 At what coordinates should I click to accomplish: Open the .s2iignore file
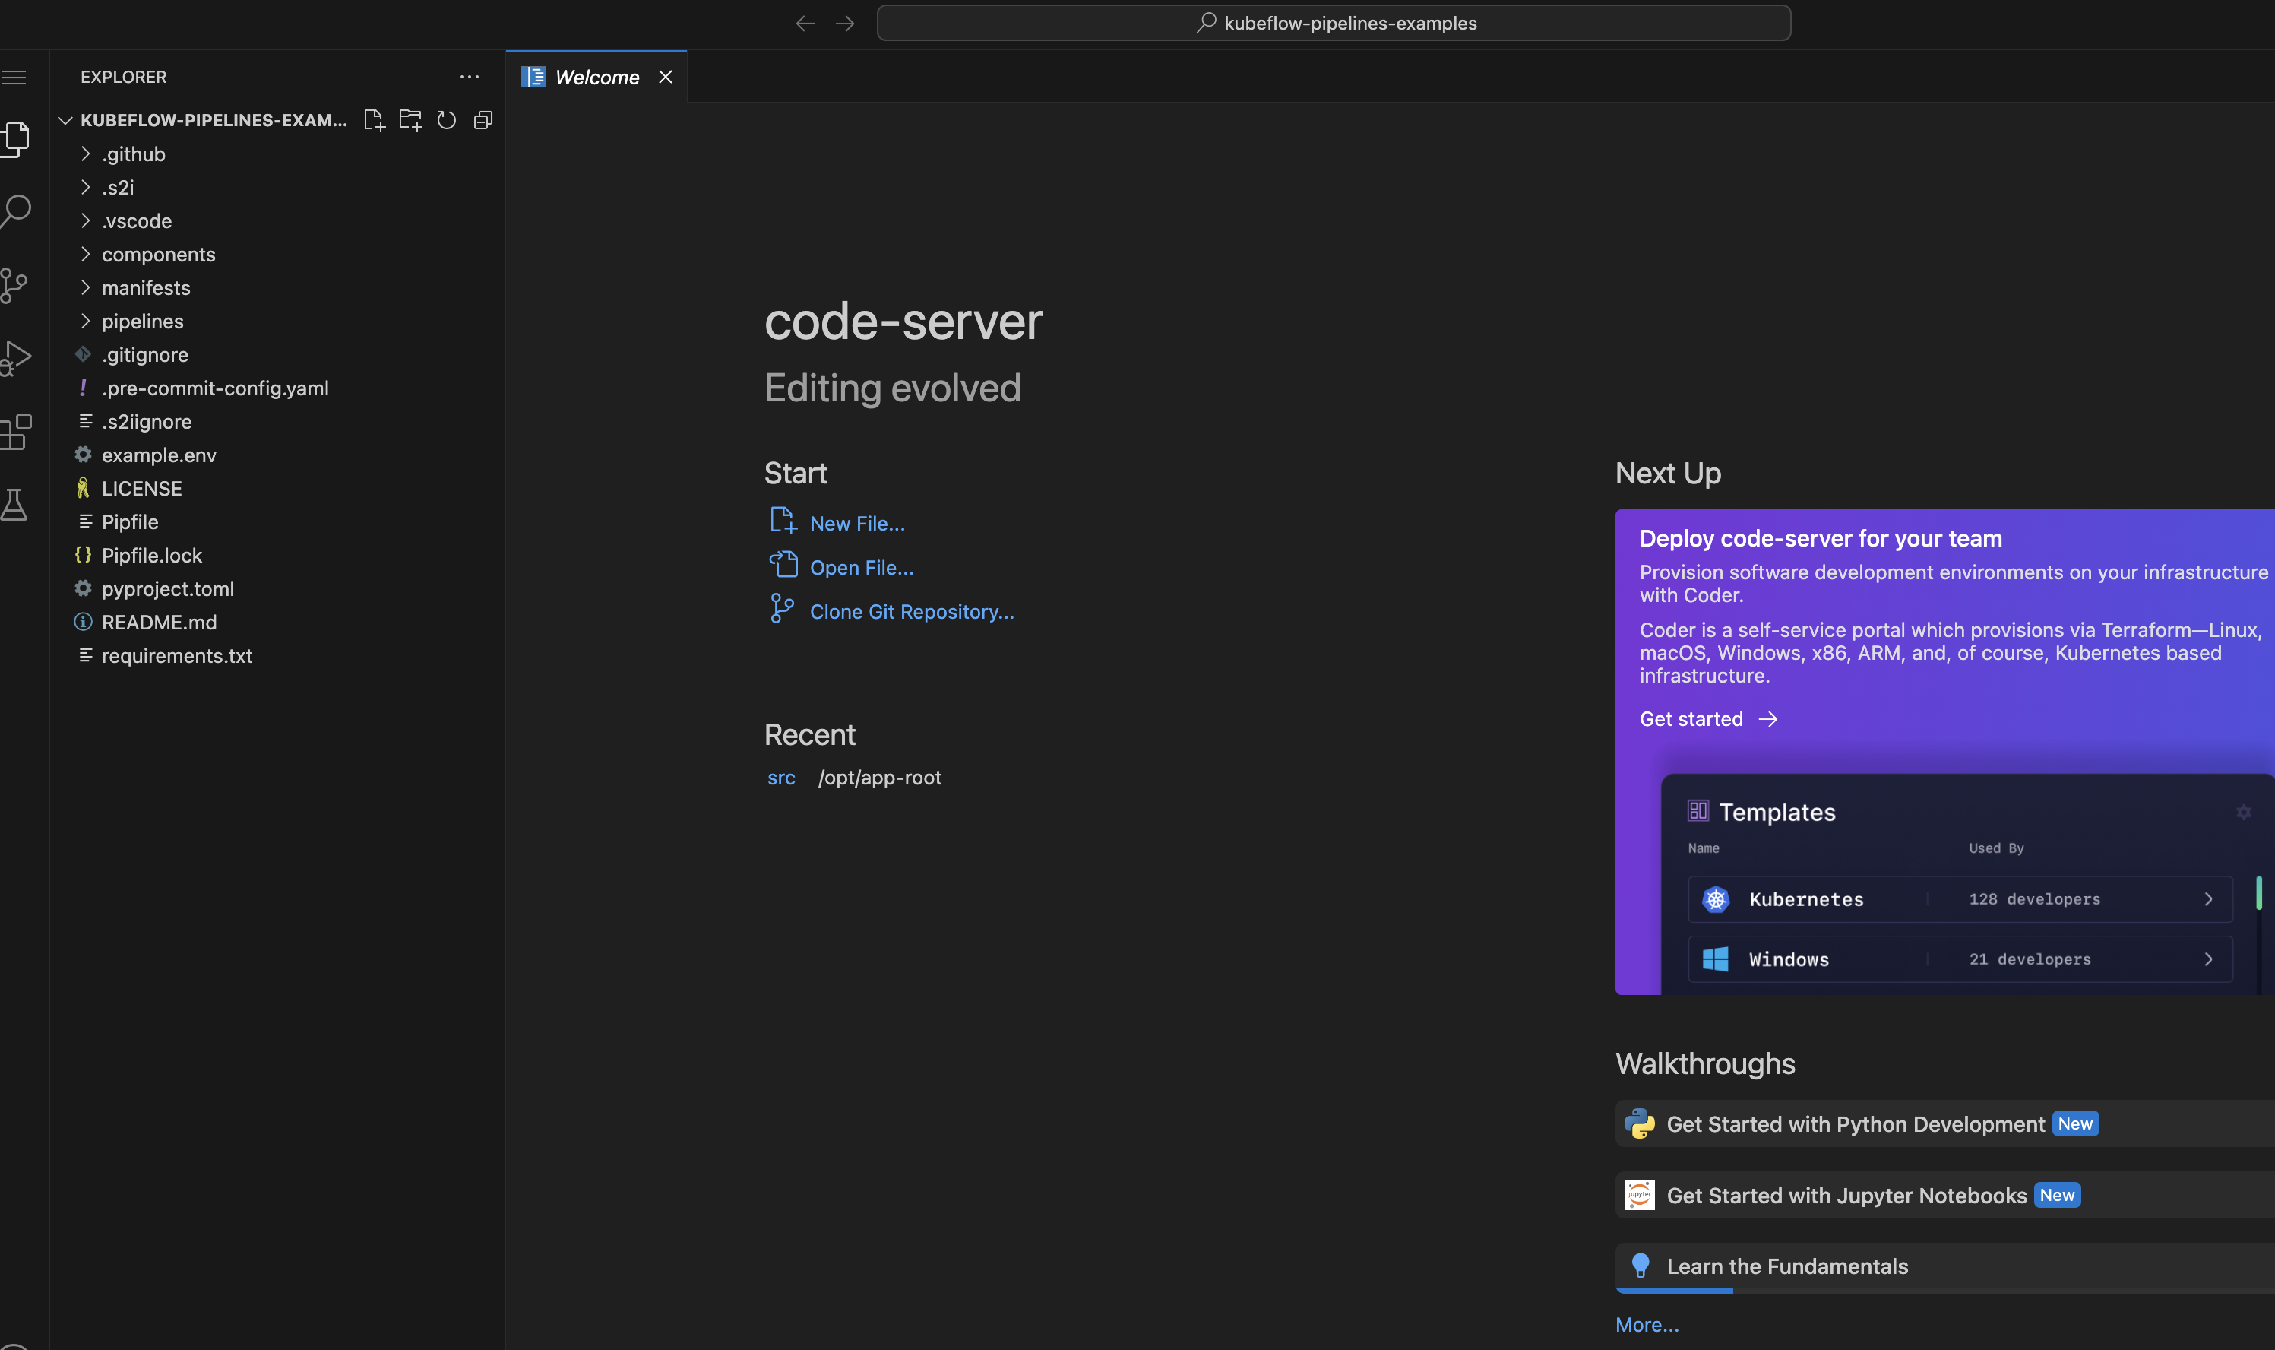pos(147,422)
